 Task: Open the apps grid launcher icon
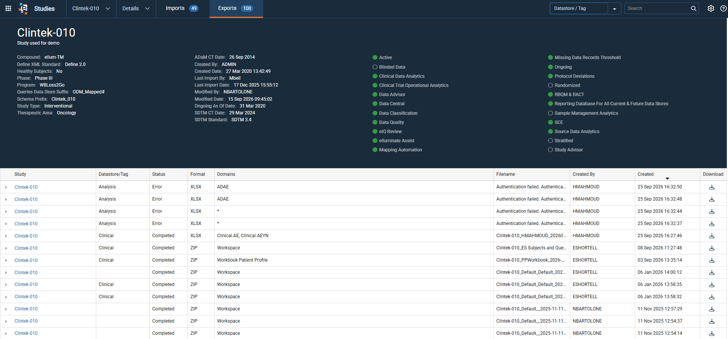click(8, 8)
